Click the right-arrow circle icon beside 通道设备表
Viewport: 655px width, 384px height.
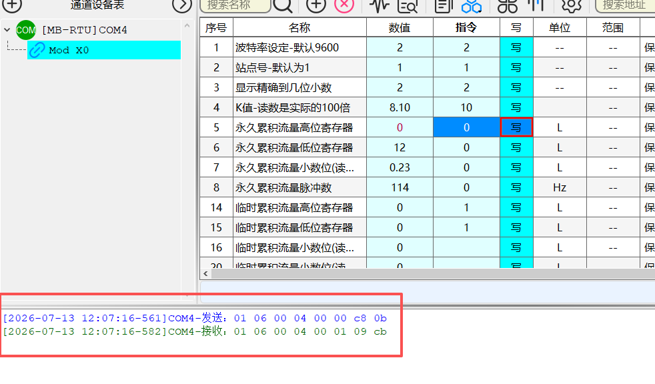point(181,5)
